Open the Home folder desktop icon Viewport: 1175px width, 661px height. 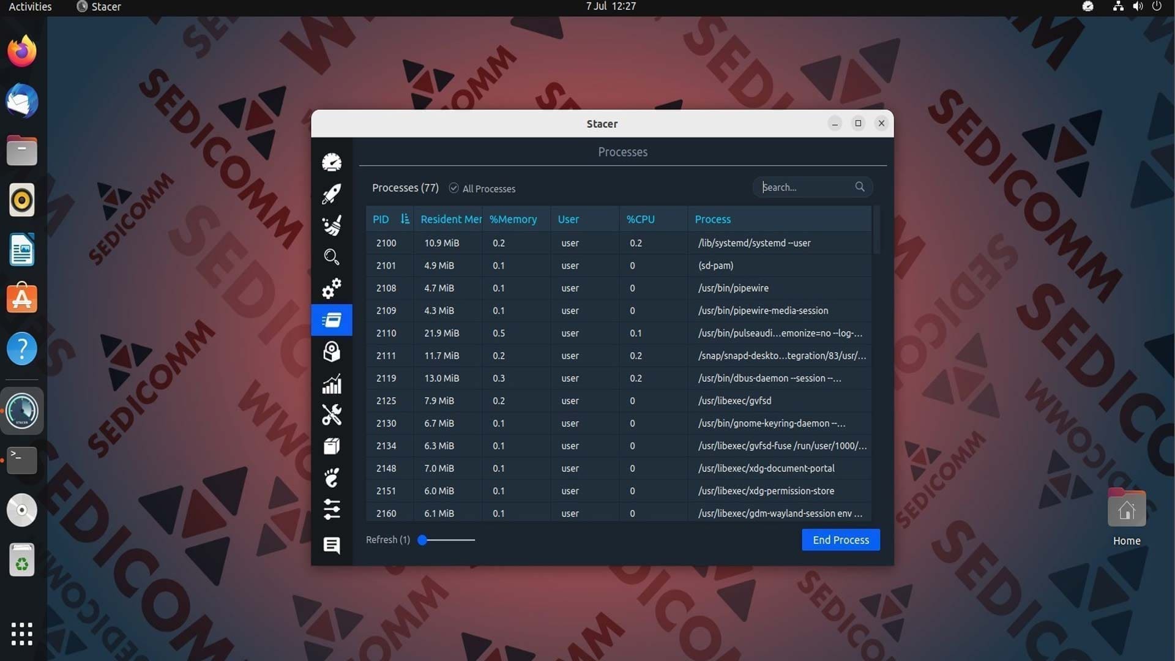tap(1127, 517)
